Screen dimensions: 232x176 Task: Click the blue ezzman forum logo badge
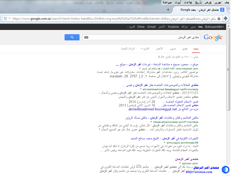[225, 170]
